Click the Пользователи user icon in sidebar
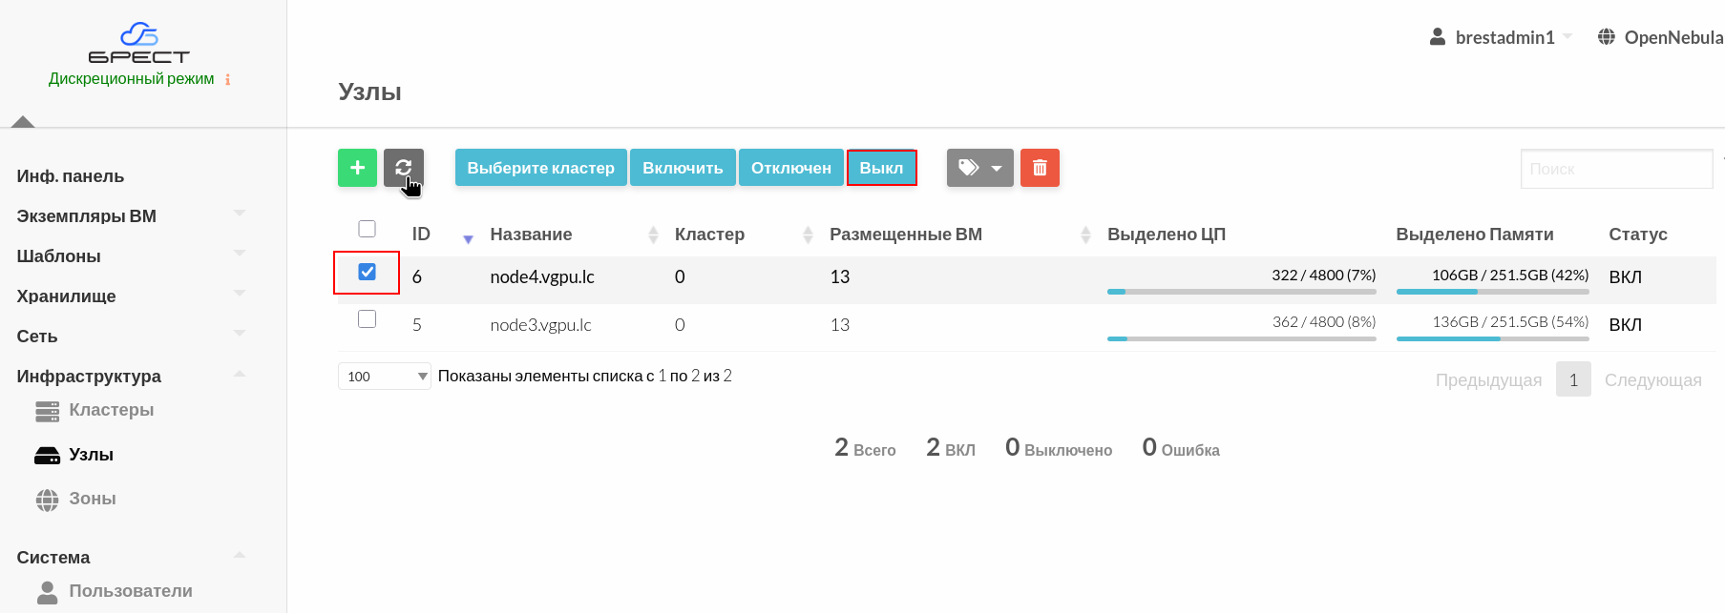Viewport: 1725px width, 613px height. 47,592
